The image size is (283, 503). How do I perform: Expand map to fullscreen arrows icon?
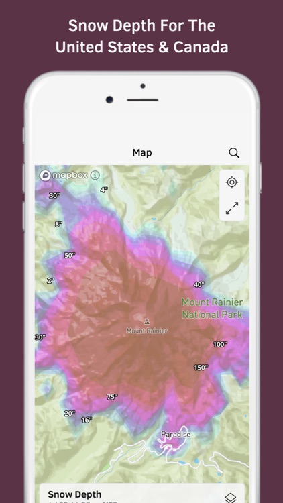click(x=231, y=208)
